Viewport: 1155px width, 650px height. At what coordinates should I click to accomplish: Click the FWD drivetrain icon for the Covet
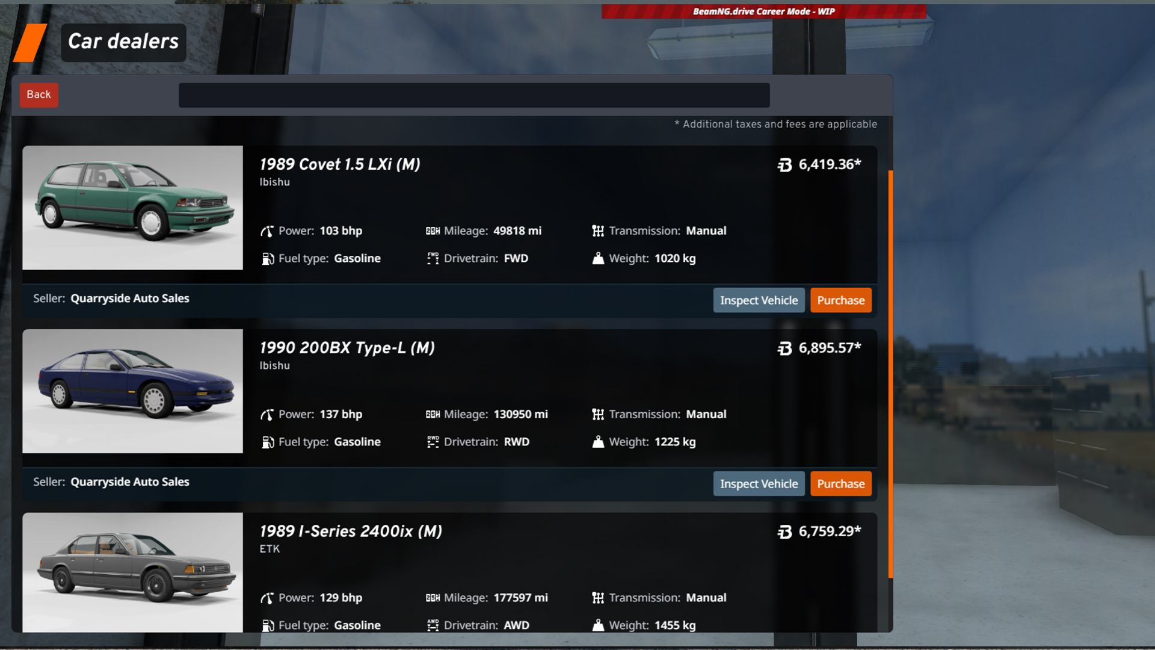click(x=432, y=258)
